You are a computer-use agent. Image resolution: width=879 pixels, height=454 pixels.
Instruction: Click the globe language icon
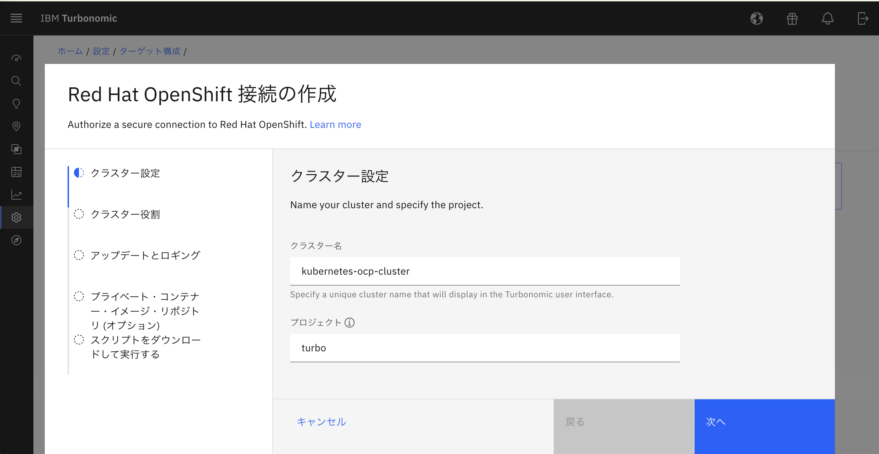pyautogui.click(x=756, y=18)
